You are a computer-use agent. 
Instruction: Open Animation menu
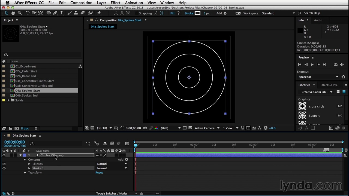pyautogui.click(x=134, y=3)
